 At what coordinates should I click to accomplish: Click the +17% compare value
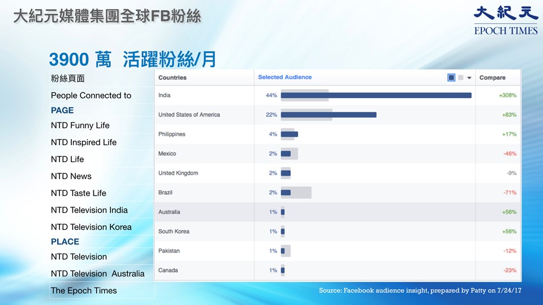tap(509, 134)
